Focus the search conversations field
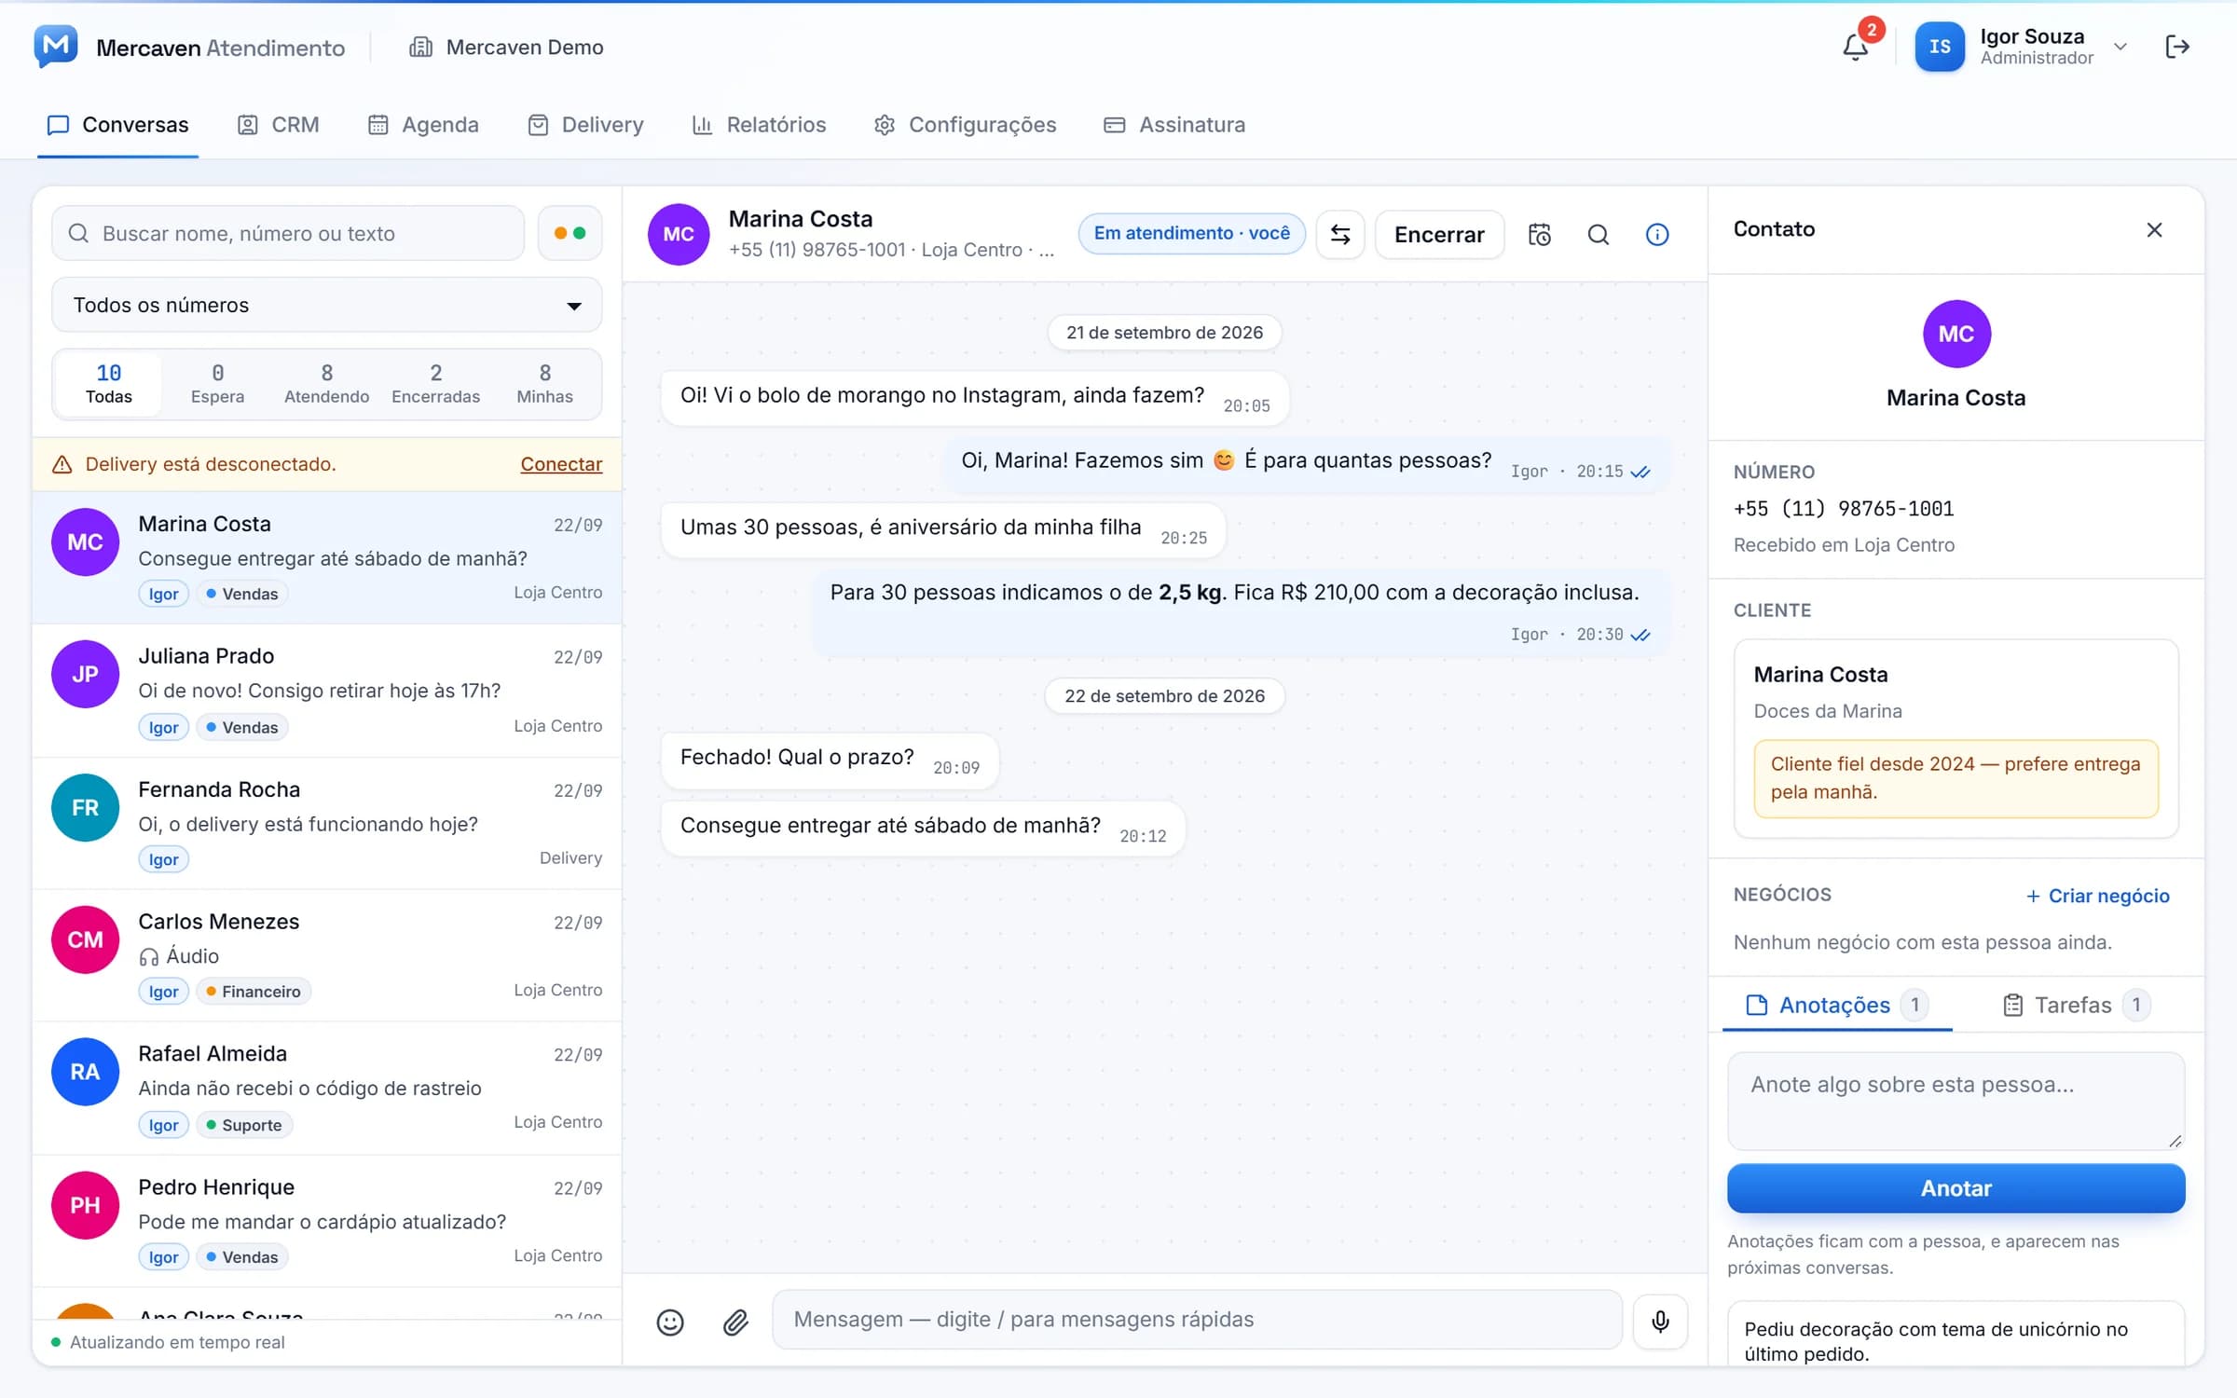 coord(288,233)
